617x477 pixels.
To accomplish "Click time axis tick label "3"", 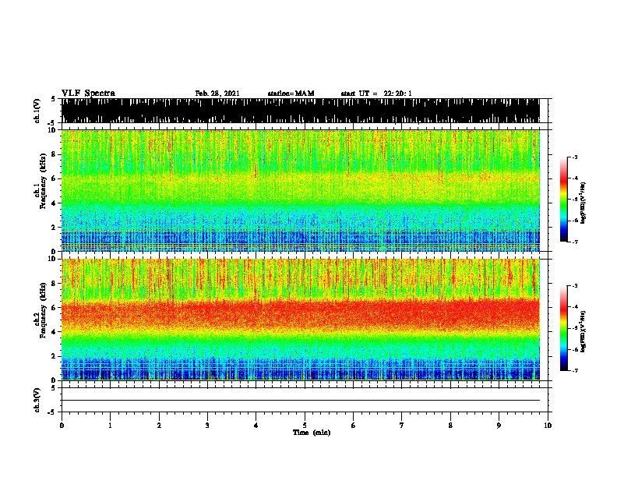I will coord(207,425).
